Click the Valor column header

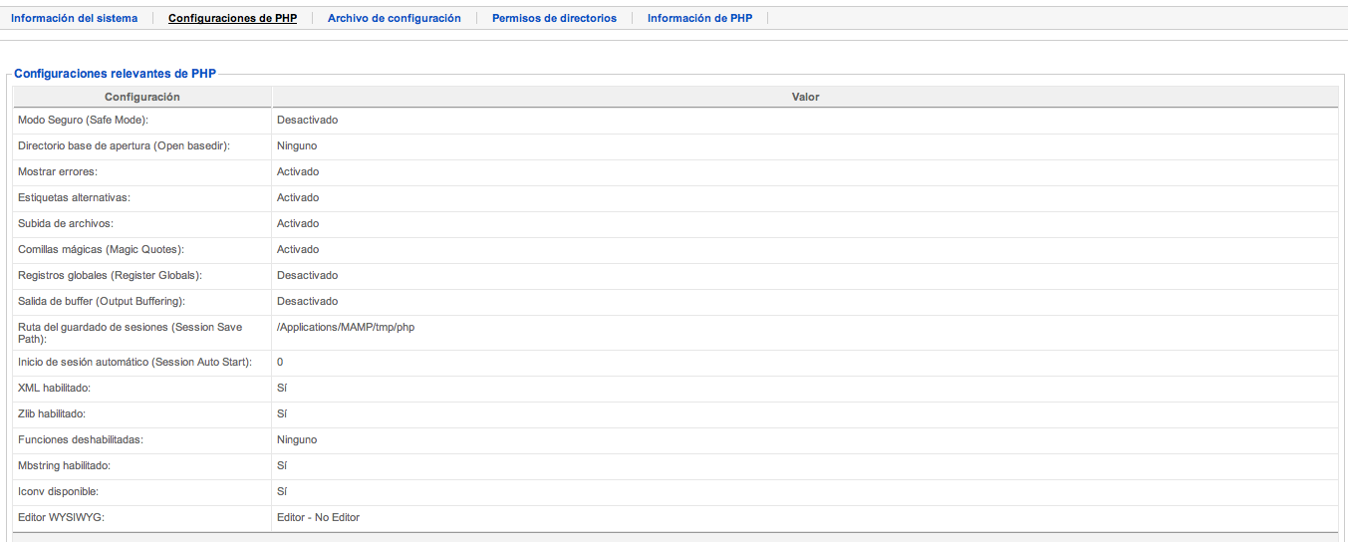(805, 97)
